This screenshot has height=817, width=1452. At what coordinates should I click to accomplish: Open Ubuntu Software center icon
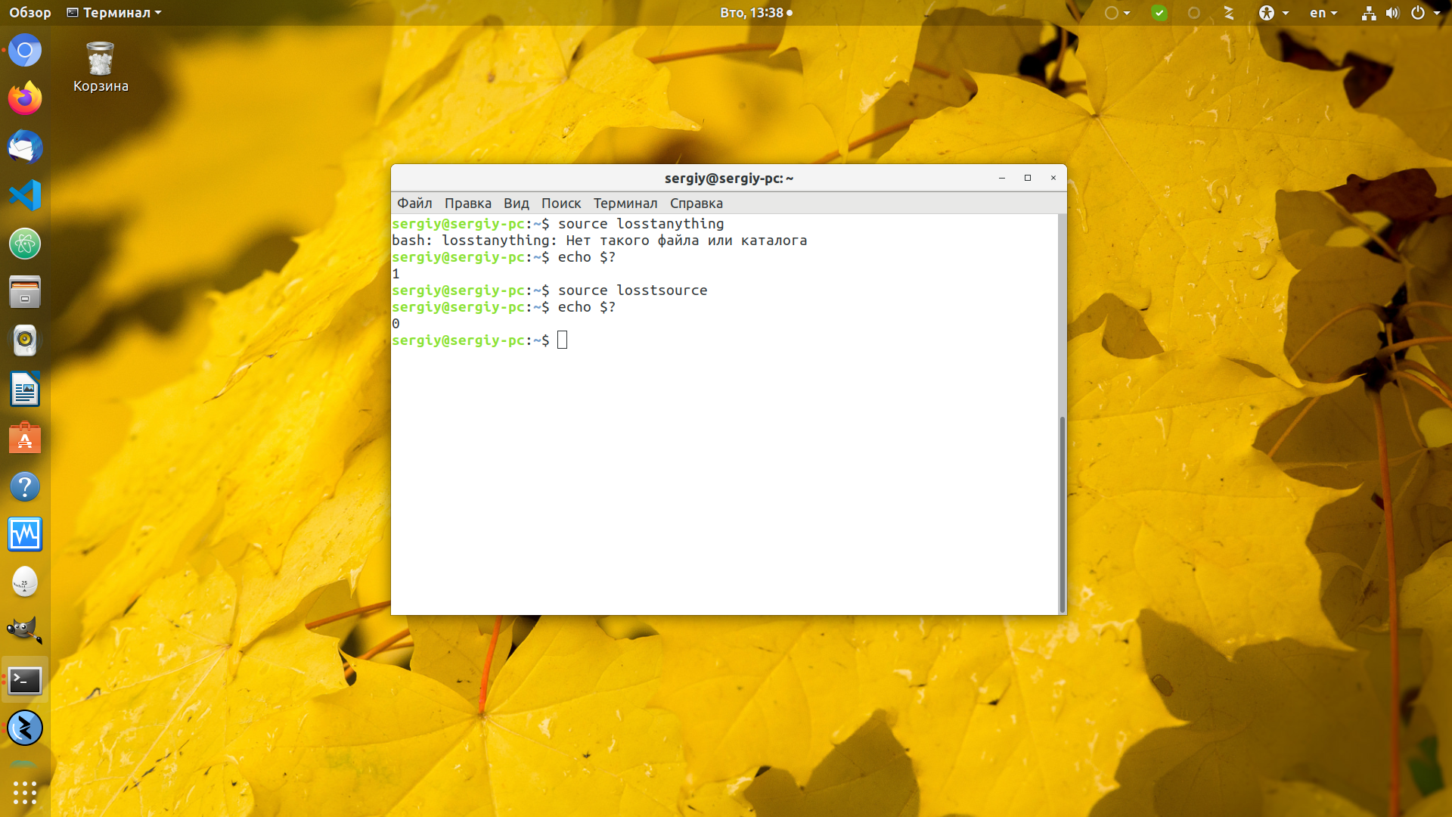(x=25, y=437)
